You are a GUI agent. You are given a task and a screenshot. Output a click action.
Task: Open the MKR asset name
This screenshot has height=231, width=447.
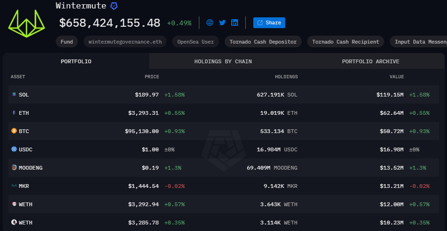[x=23, y=186]
